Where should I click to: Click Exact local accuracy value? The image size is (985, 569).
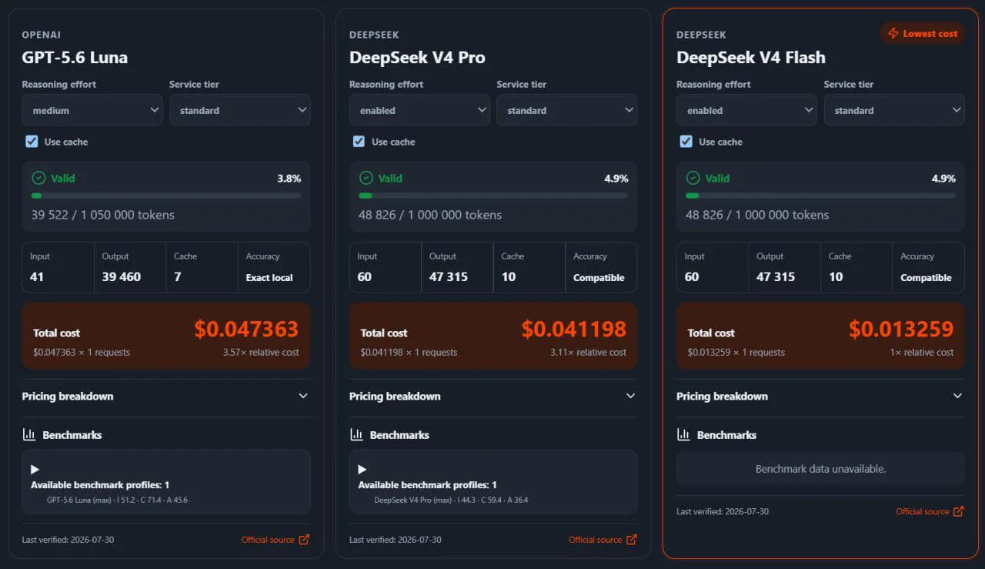(x=269, y=278)
